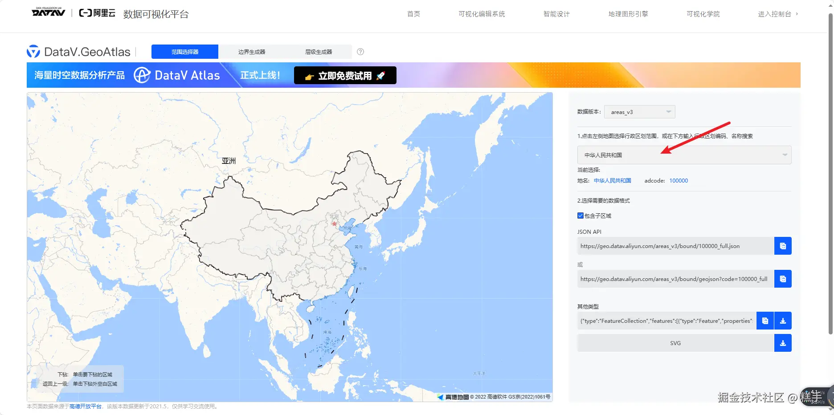Open the help question mark icon

pyautogui.click(x=360, y=52)
